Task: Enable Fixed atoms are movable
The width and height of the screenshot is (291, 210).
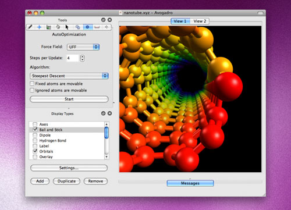Action: click(32, 84)
